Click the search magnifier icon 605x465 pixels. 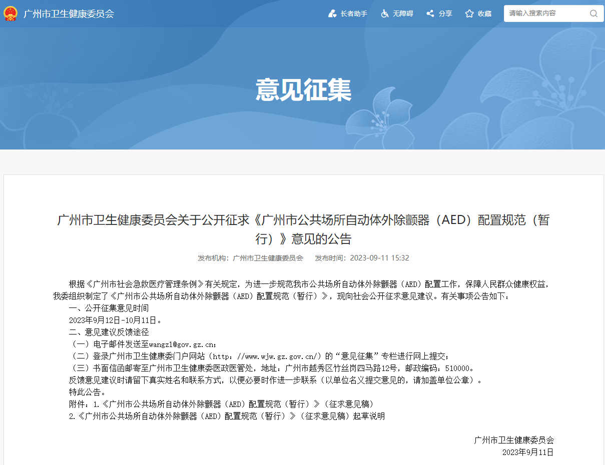click(x=593, y=13)
